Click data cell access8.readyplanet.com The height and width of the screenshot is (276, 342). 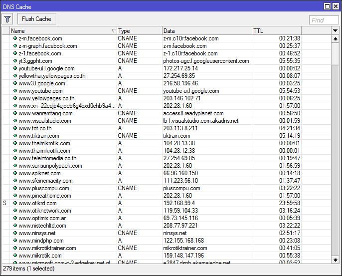click(x=193, y=113)
